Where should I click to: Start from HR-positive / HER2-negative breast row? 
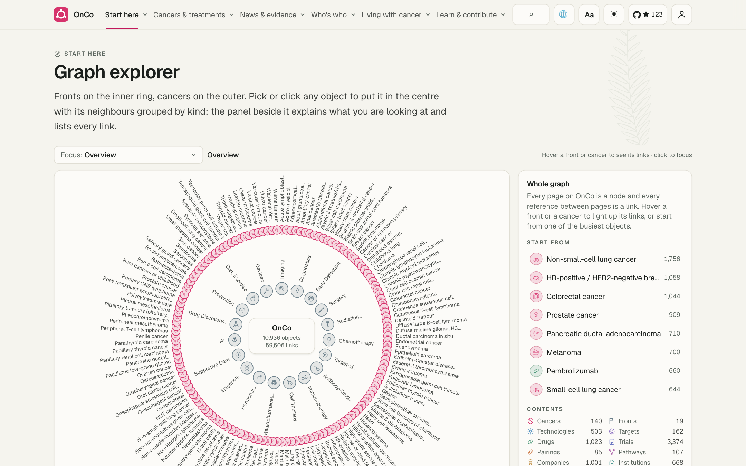(605, 278)
